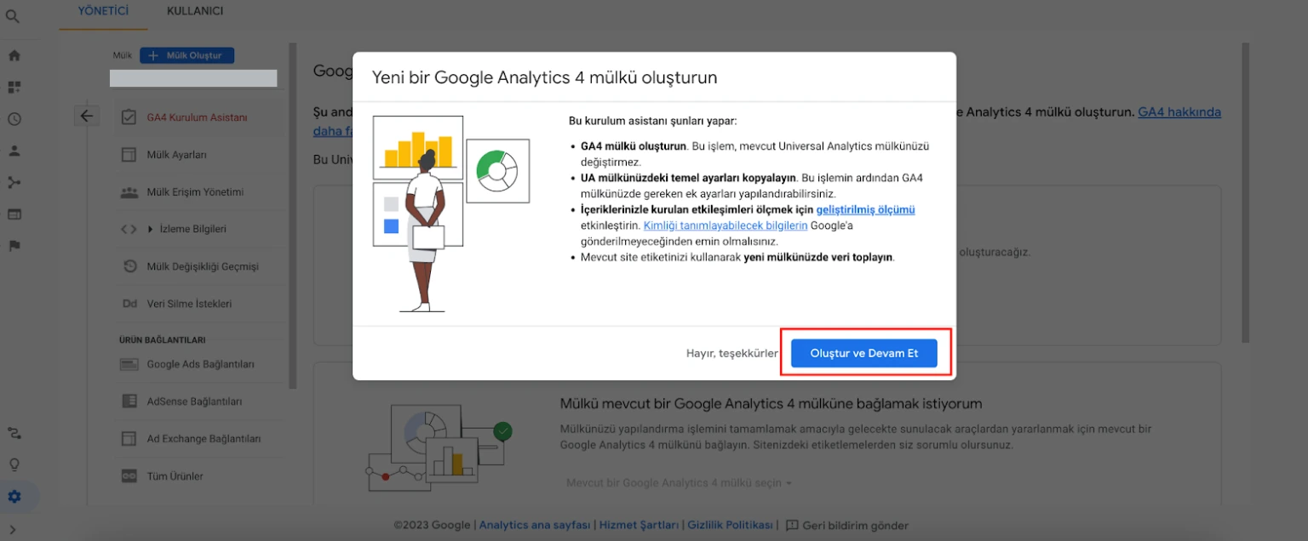Open Realtime reports via clock icon
This screenshot has width=1308, height=541.
point(13,118)
